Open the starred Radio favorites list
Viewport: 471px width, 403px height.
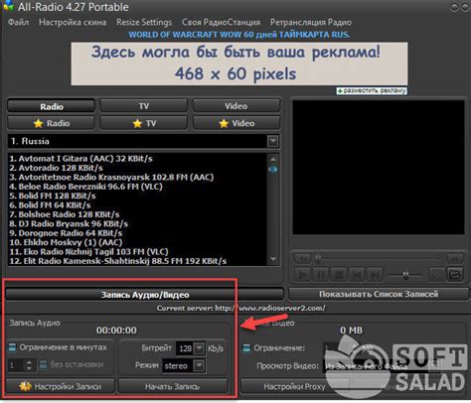(x=52, y=123)
